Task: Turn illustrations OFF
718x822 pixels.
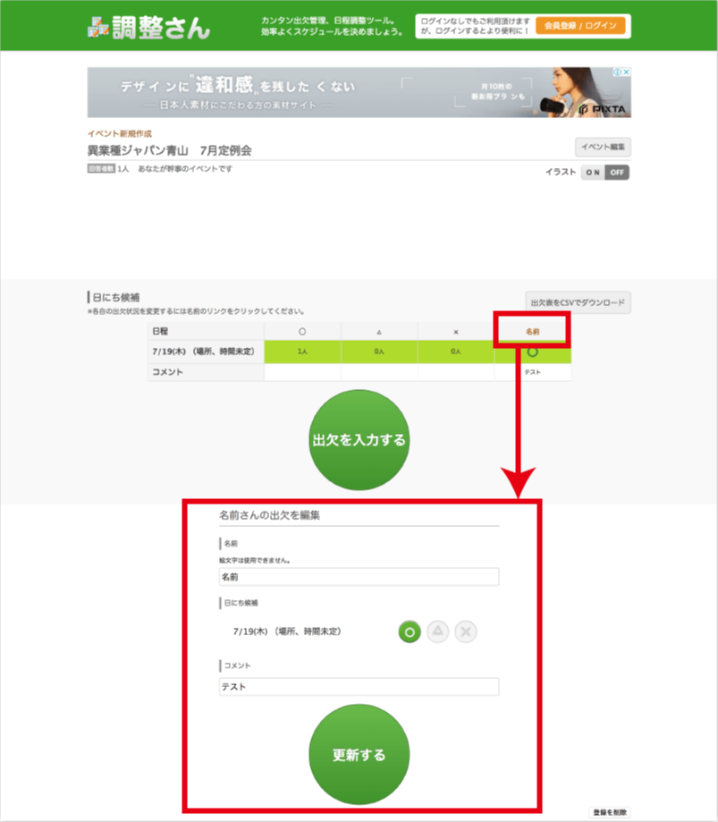Action: (x=617, y=173)
